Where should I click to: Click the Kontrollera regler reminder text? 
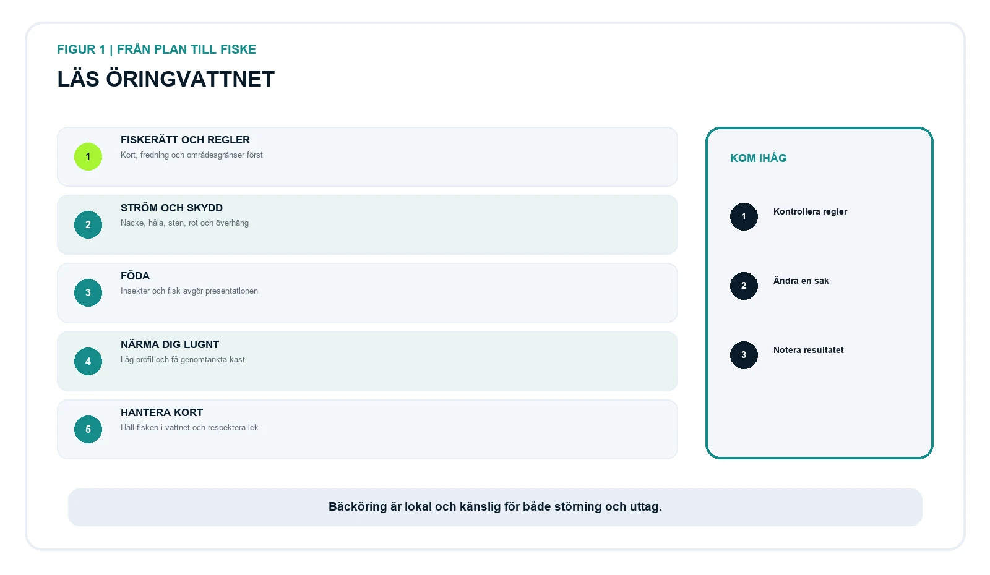coord(810,211)
